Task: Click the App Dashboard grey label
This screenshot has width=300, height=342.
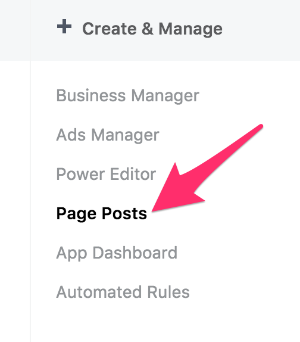Action: coord(117,253)
